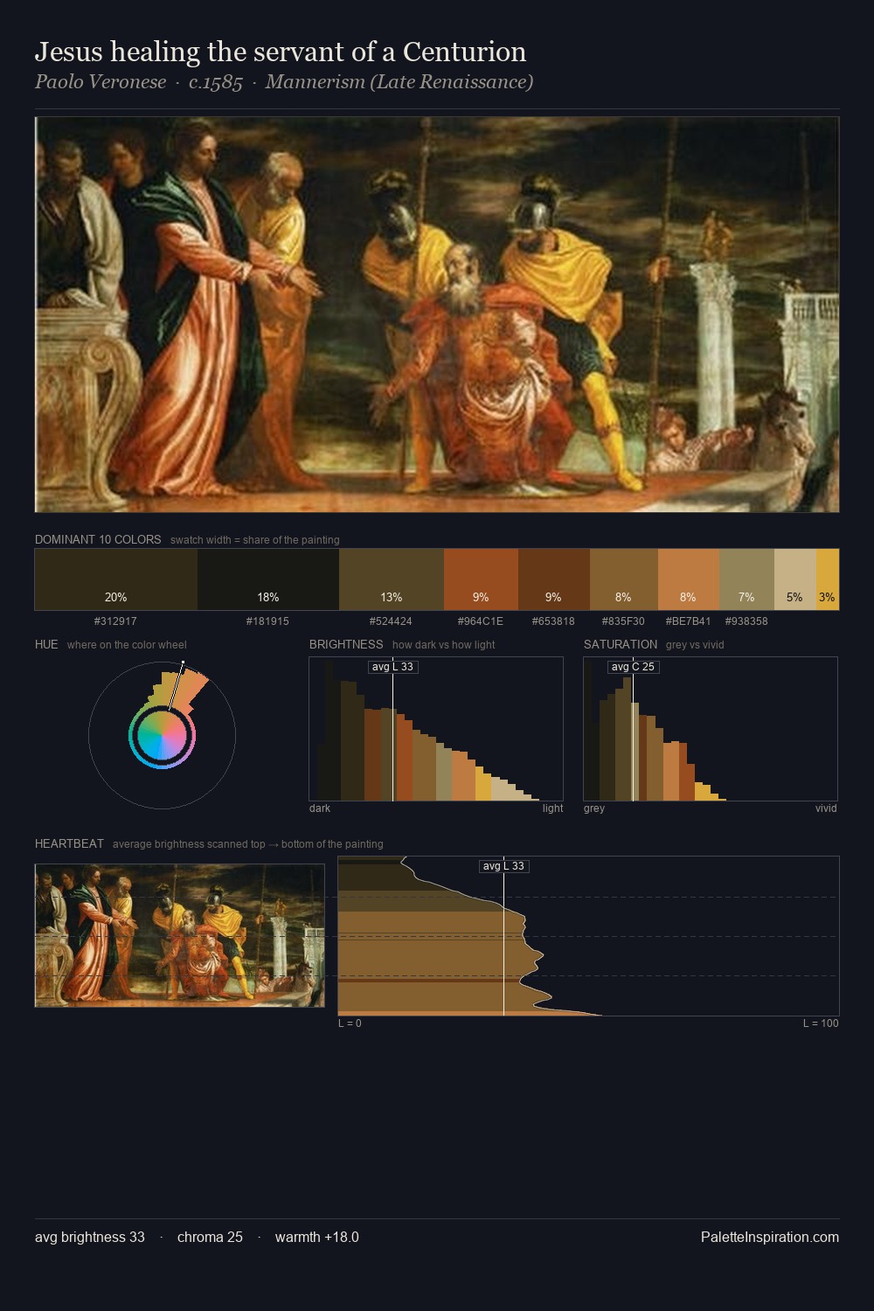
Task: Select the #653818 dark brown swatch
Action: [554, 579]
